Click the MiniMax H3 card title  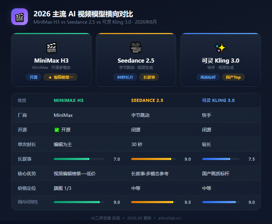(51, 61)
